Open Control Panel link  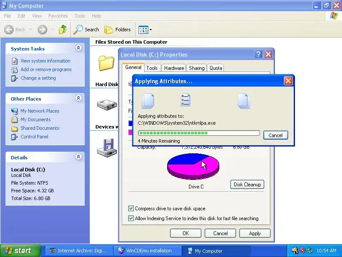(35, 137)
